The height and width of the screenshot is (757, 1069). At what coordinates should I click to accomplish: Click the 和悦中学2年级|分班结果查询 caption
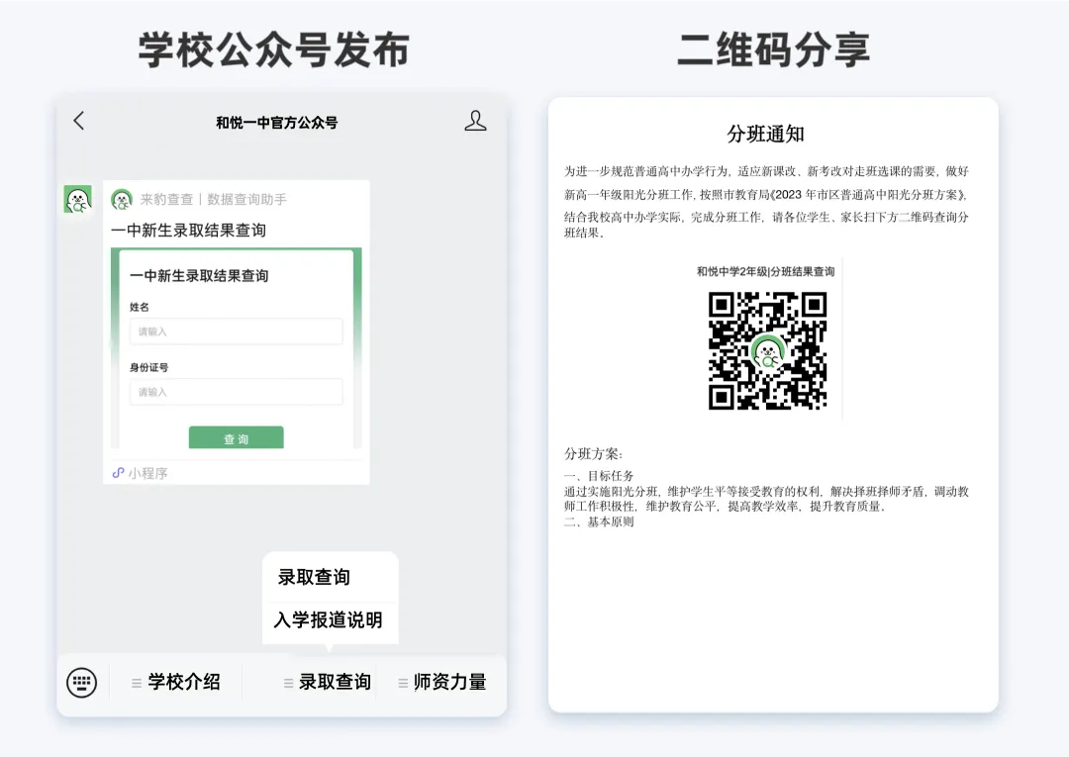(x=765, y=271)
